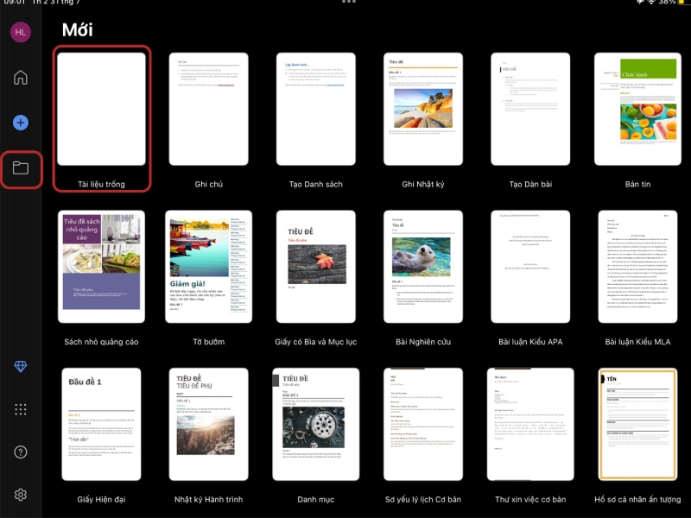
Task: Choose the Ghi chú template
Action: click(209, 110)
